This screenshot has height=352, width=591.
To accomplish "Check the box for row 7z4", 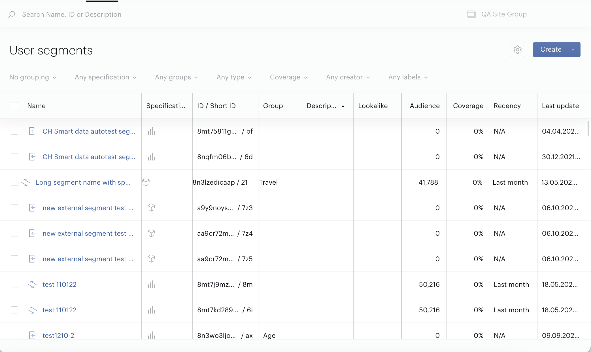I will pyautogui.click(x=14, y=233).
